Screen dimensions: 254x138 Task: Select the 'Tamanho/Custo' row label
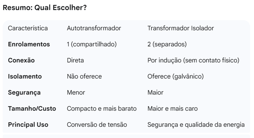point(32,109)
